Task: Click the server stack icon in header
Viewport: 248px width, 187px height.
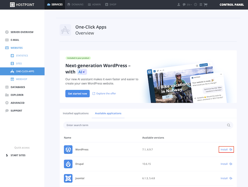Action: (x=201, y=5)
